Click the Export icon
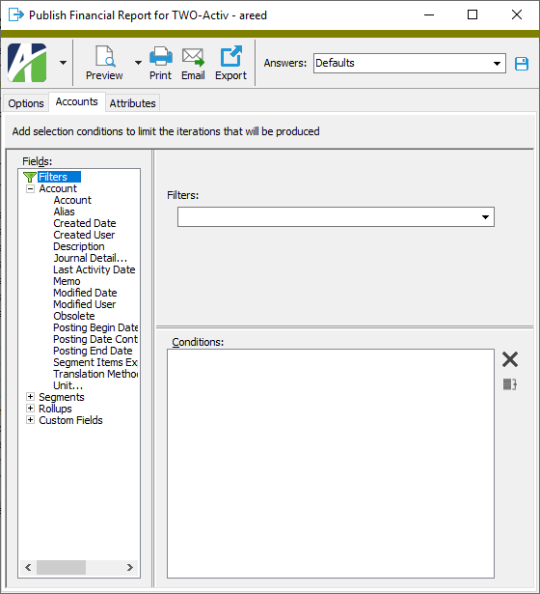540x594 pixels. coord(230,56)
